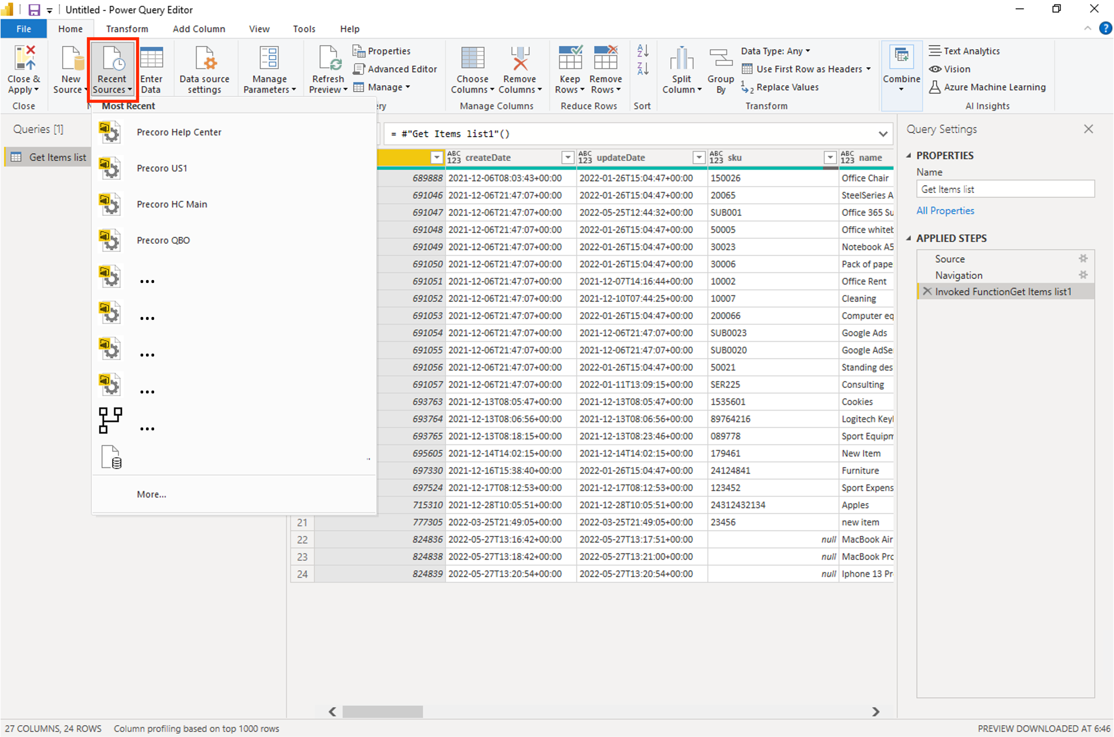The width and height of the screenshot is (1114, 737).
Task: Collapse the APPLIED STEPS section
Action: (x=908, y=238)
